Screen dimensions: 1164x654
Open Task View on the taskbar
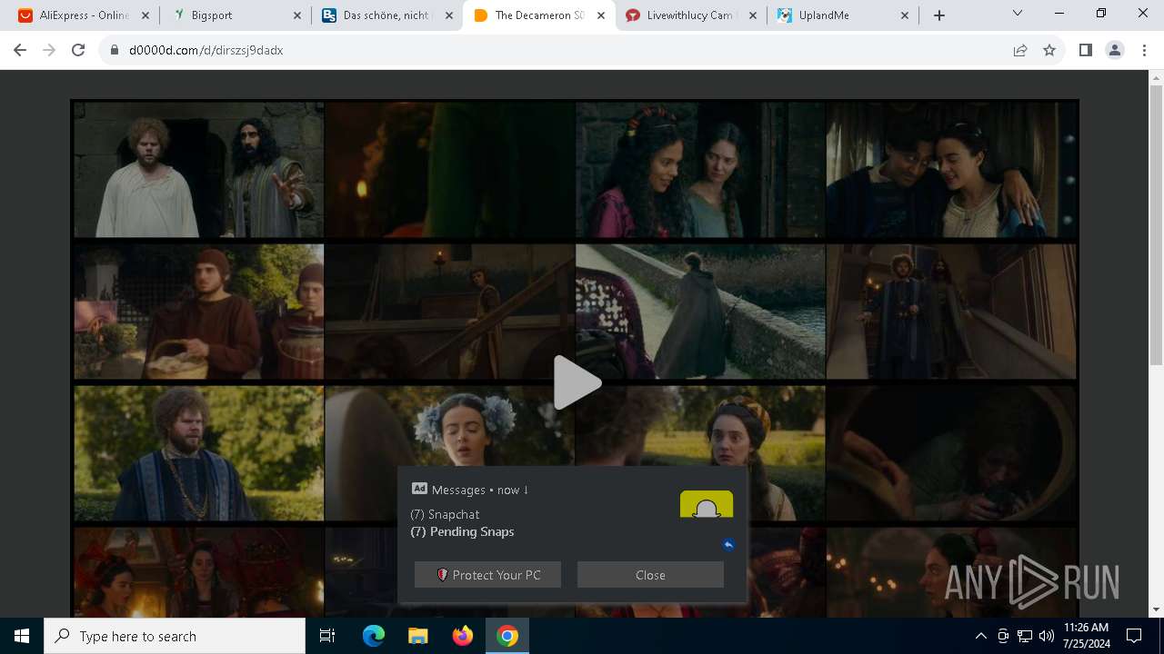point(327,636)
